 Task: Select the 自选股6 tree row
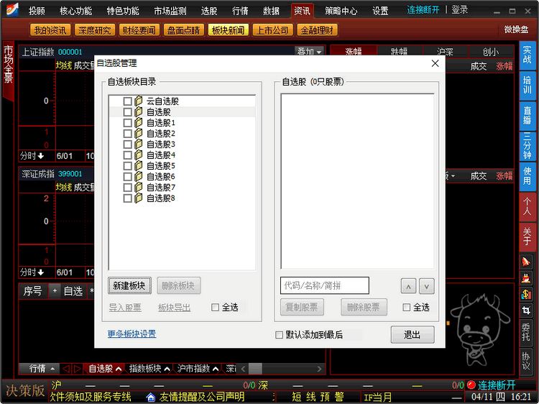pyautogui.click(x=183, y=177)
